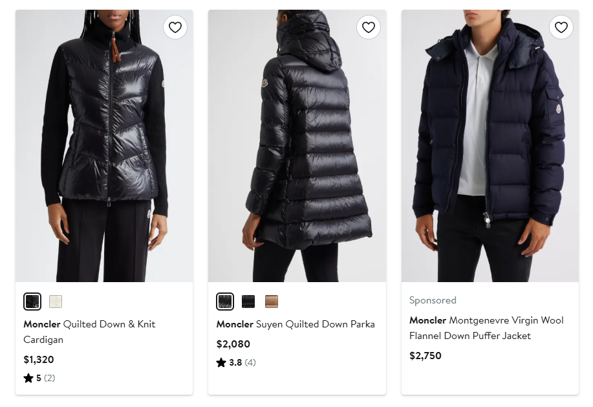The width and height of the screenshot is (593, 407).
Task: Pick the second black swatch on Suyen Parka
Action: (x=248, y=302)
